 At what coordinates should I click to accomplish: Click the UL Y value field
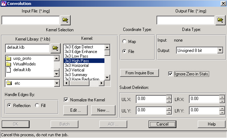coord(151,111)
